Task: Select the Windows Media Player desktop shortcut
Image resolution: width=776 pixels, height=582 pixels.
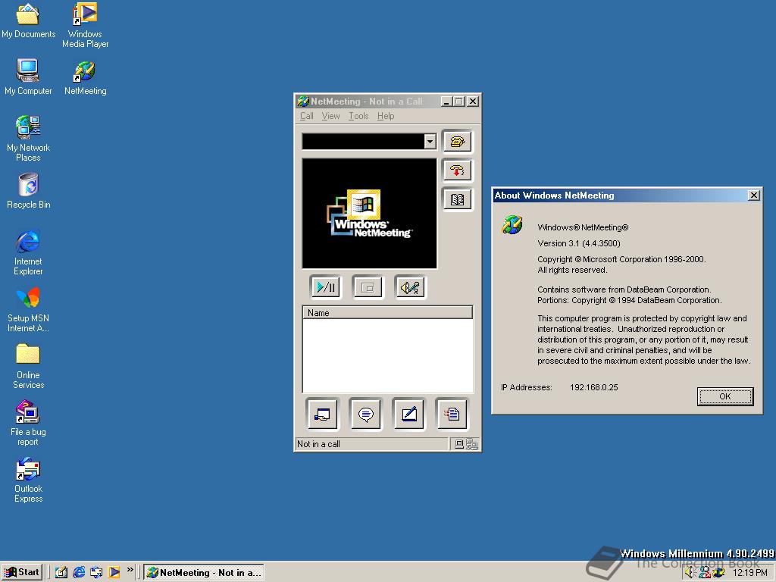Action: (x=85, y=25)
